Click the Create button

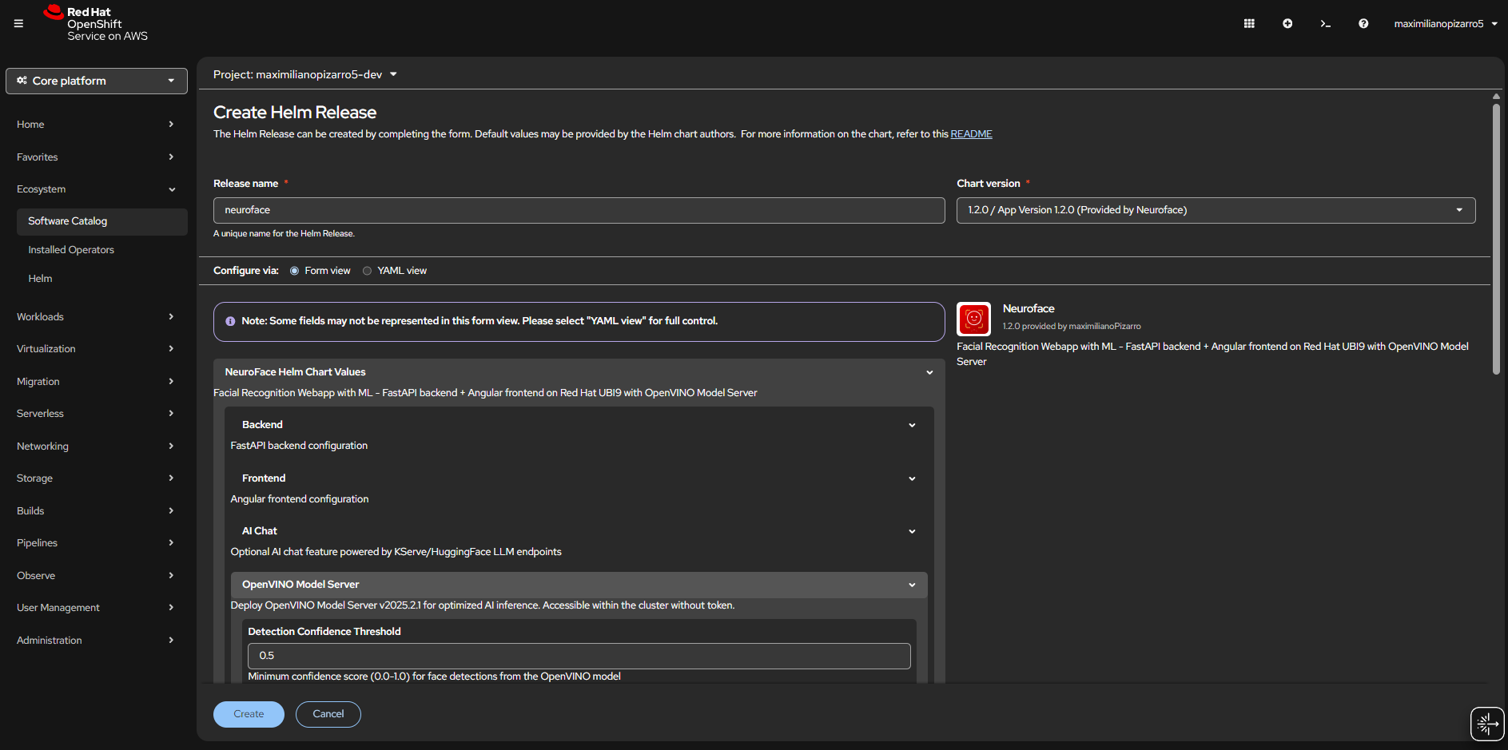pos(249,714)
